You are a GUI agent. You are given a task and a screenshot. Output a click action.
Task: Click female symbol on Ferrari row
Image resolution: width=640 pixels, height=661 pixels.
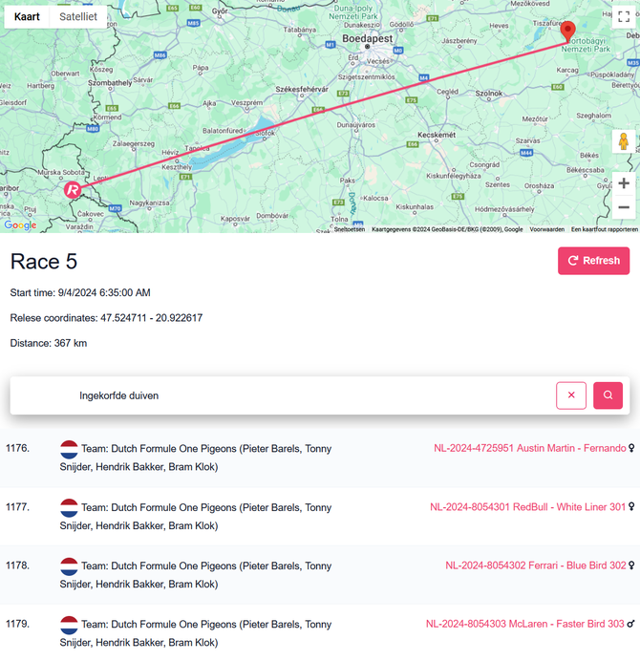coord(631,565)
